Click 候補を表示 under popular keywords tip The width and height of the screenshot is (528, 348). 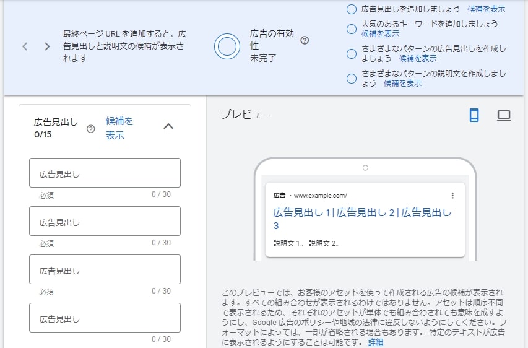(x=380, y=33)
